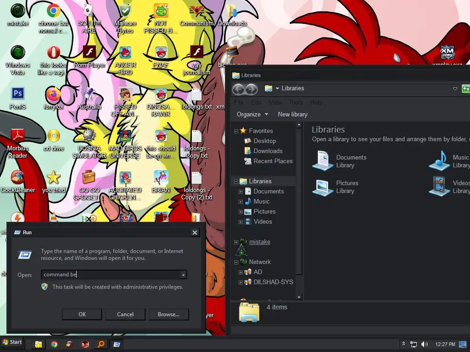The height and width of the screenshot is (352, 470).
Task: Collapse the Favorites tree node
Action: click(236, 131)
